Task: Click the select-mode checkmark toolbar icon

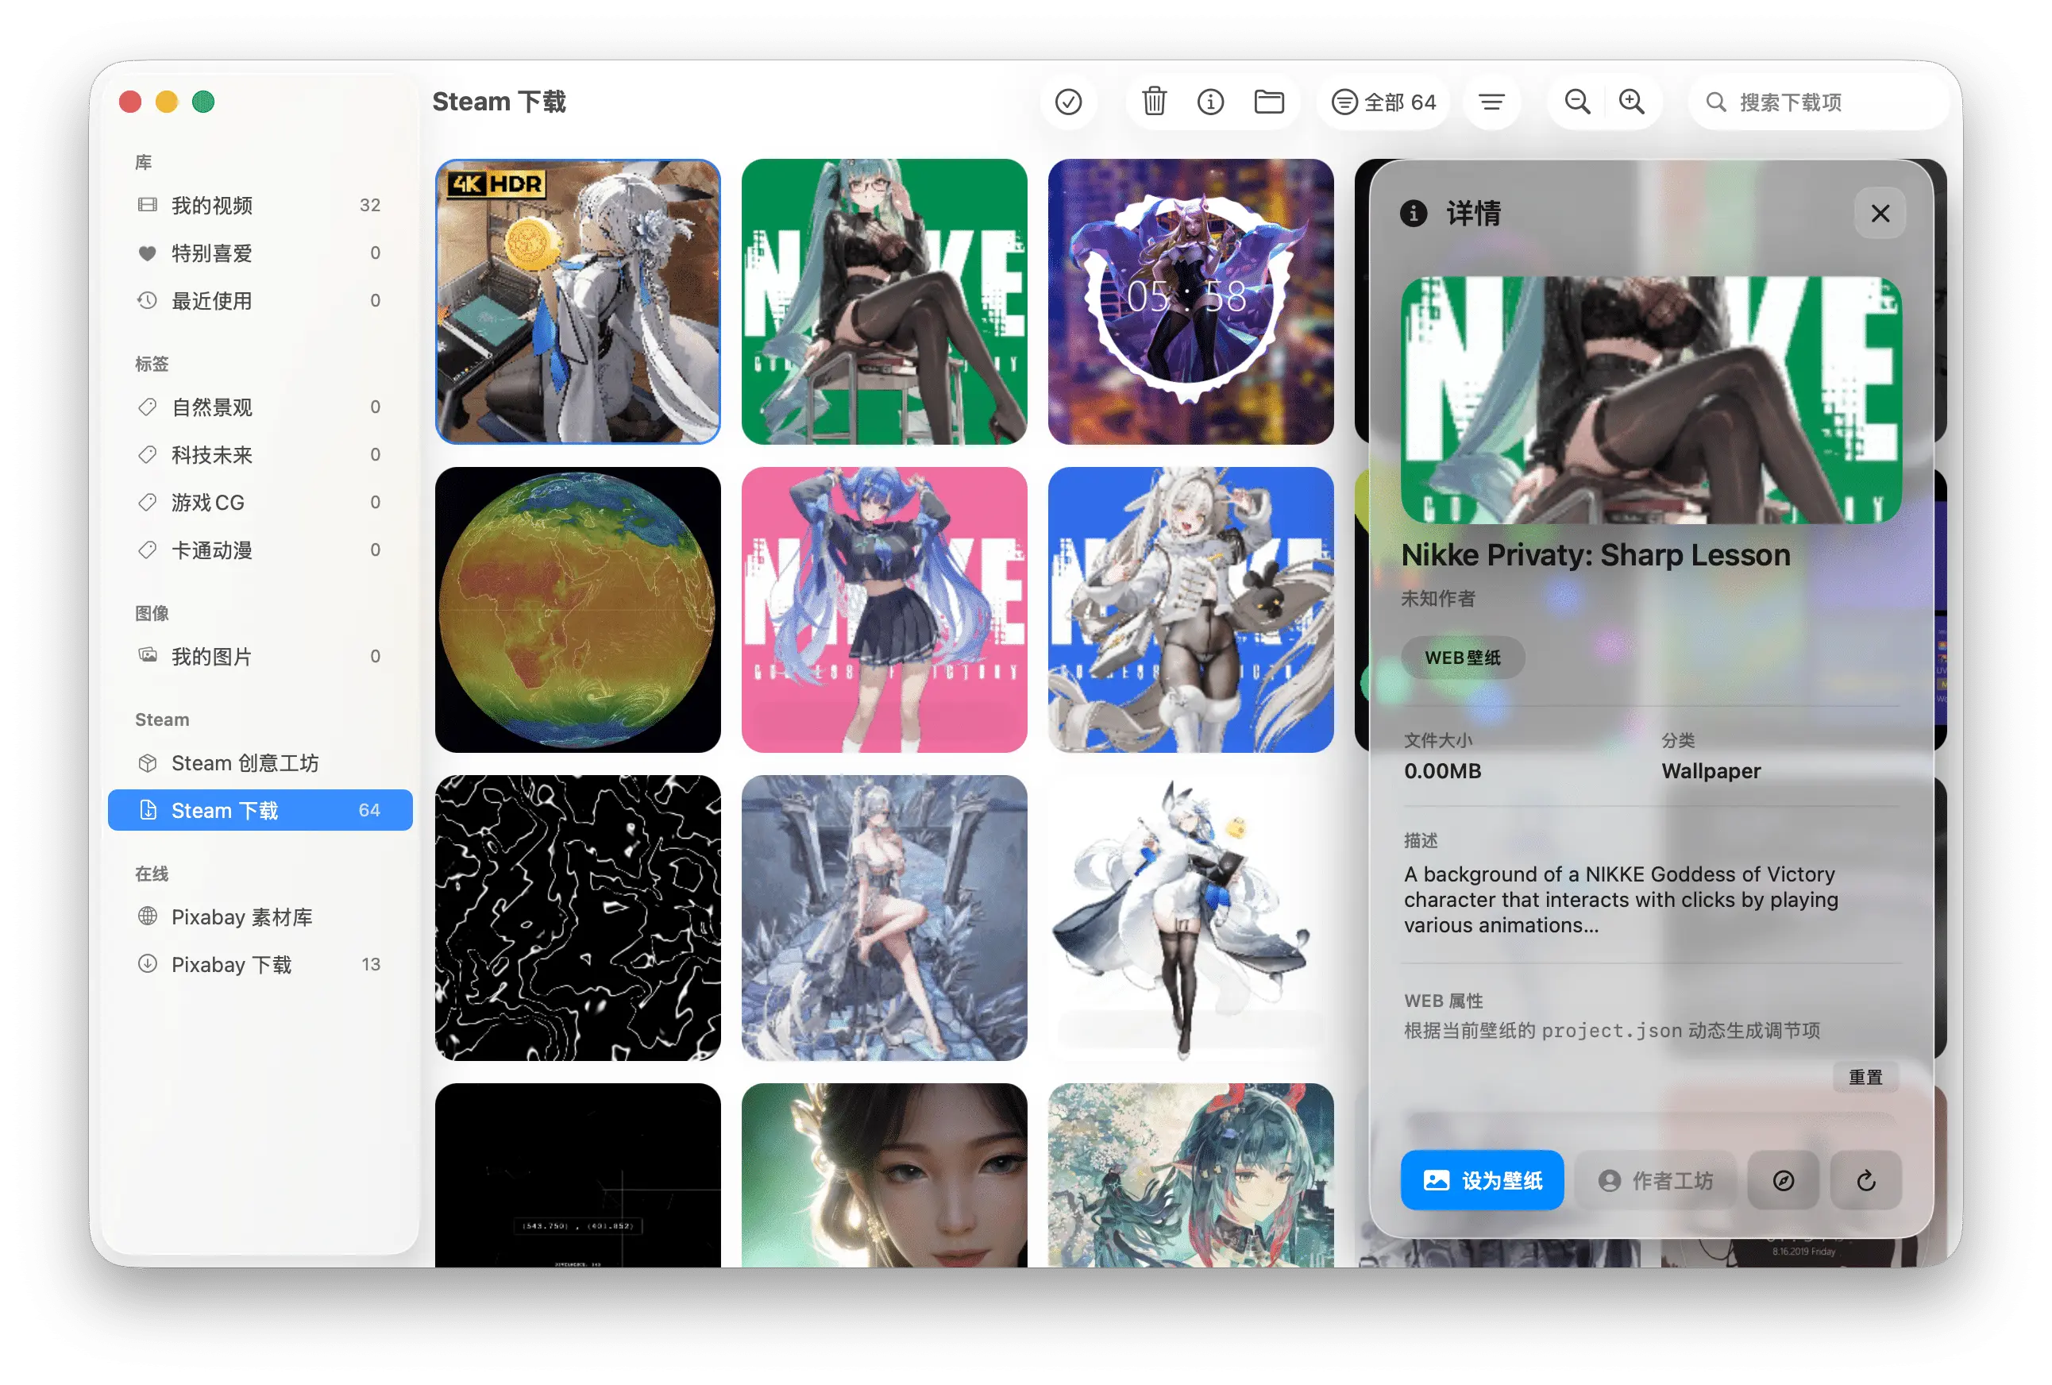Action: pos(1068,102)
